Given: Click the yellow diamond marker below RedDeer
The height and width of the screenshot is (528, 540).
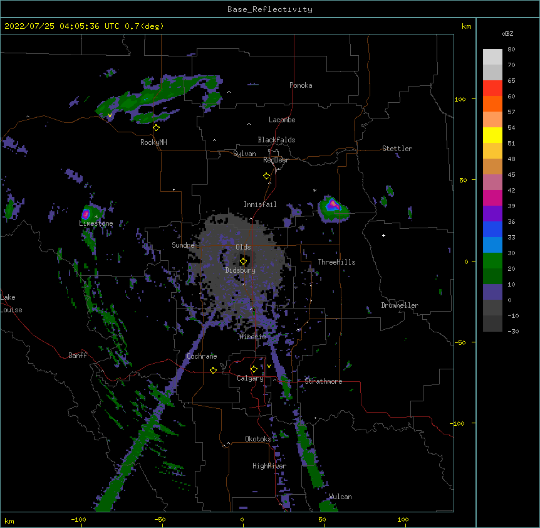Looking at the screenshot, I should (x=266, y=176).
